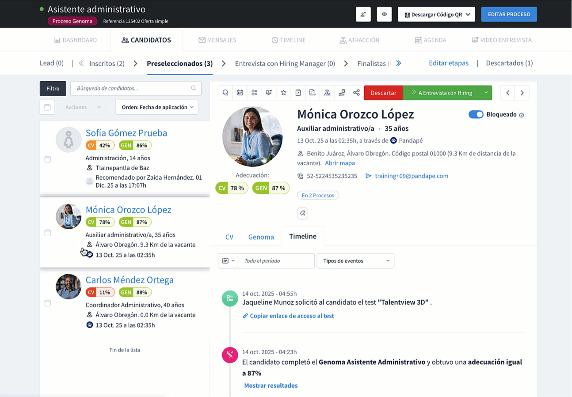The height and width of the screenshot is (397, 572).
Task: Switch to the Genoma tab
Action: (261, 237)
